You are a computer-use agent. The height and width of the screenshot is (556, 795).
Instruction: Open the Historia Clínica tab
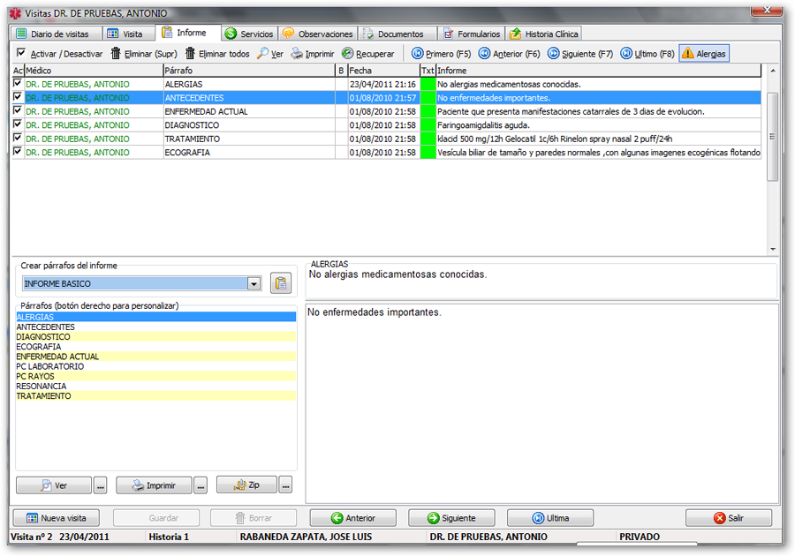[543, 34]
